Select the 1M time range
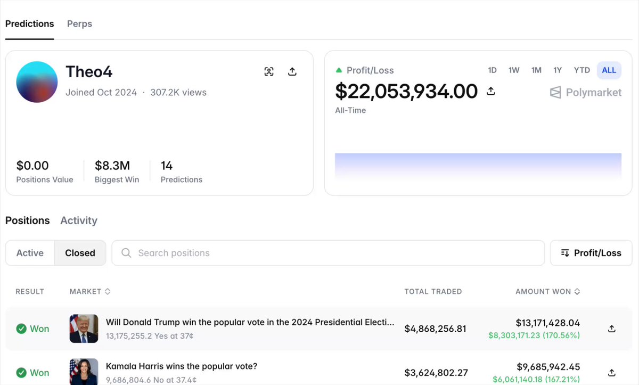The image size is (639, 385). [x=536, y=70]
